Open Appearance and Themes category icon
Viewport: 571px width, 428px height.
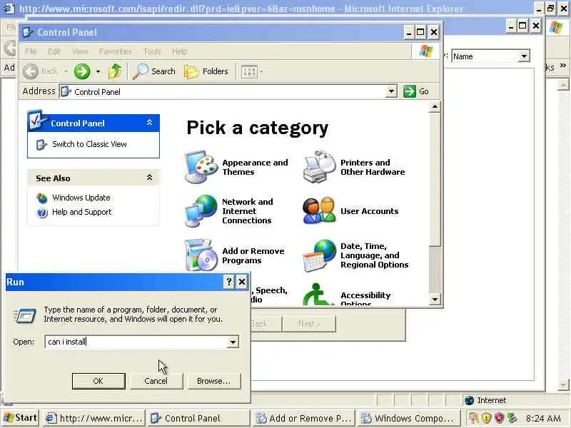(x=201, y=167)
